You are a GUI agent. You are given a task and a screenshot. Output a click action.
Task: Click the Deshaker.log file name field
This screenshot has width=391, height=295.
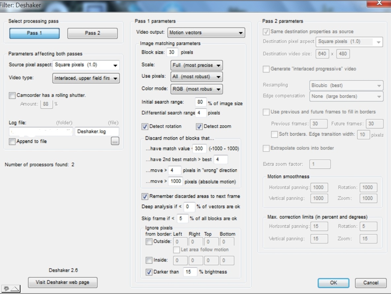click(97, 131)
